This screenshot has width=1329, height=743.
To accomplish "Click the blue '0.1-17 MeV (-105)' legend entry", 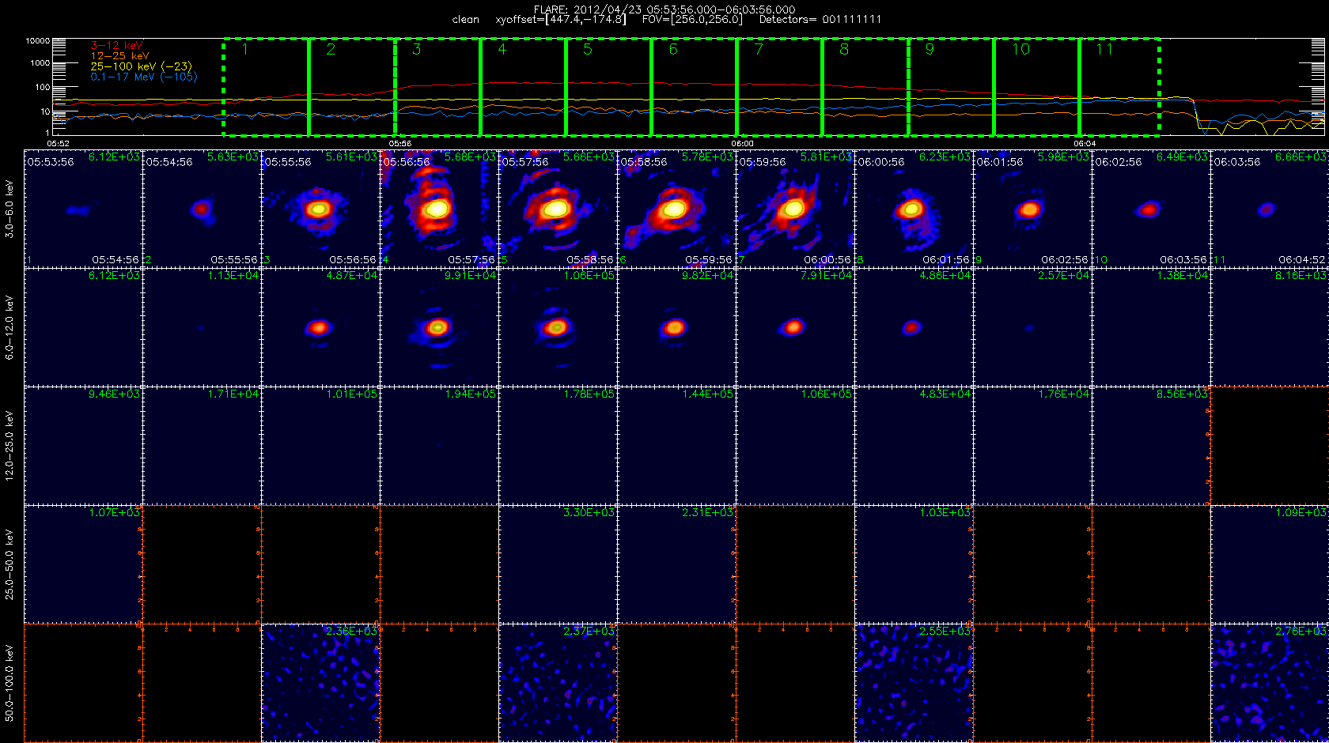I will (144, 77).
